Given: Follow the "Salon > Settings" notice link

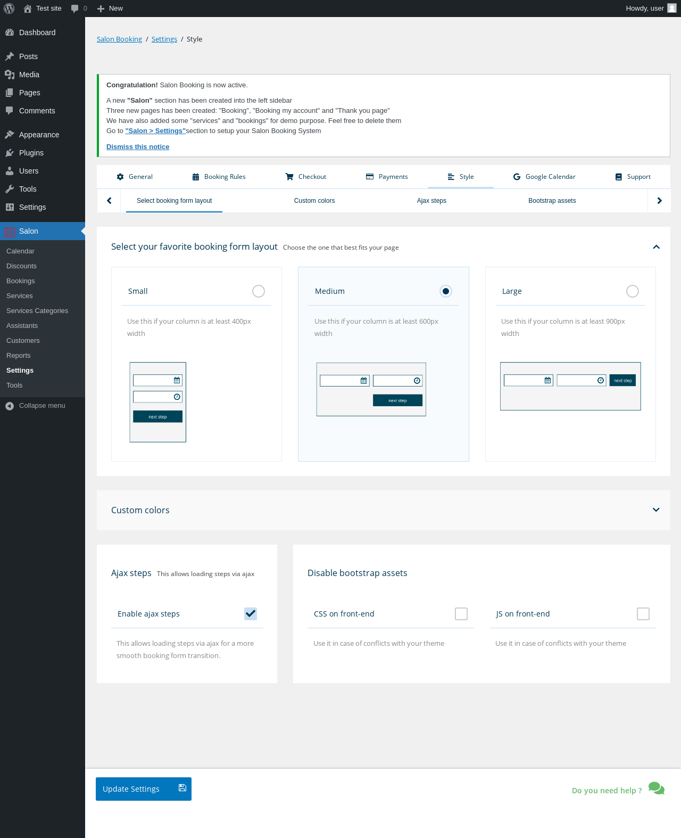Looking at the screenshot, I should click(155, 131).
